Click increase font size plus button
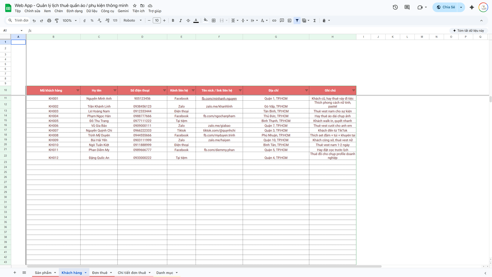 pos(164,21)
